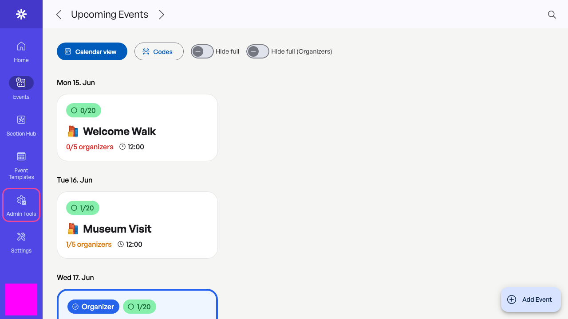Click the asterisk app logo
Screen dimensions: 568x319
click(21, 14)
